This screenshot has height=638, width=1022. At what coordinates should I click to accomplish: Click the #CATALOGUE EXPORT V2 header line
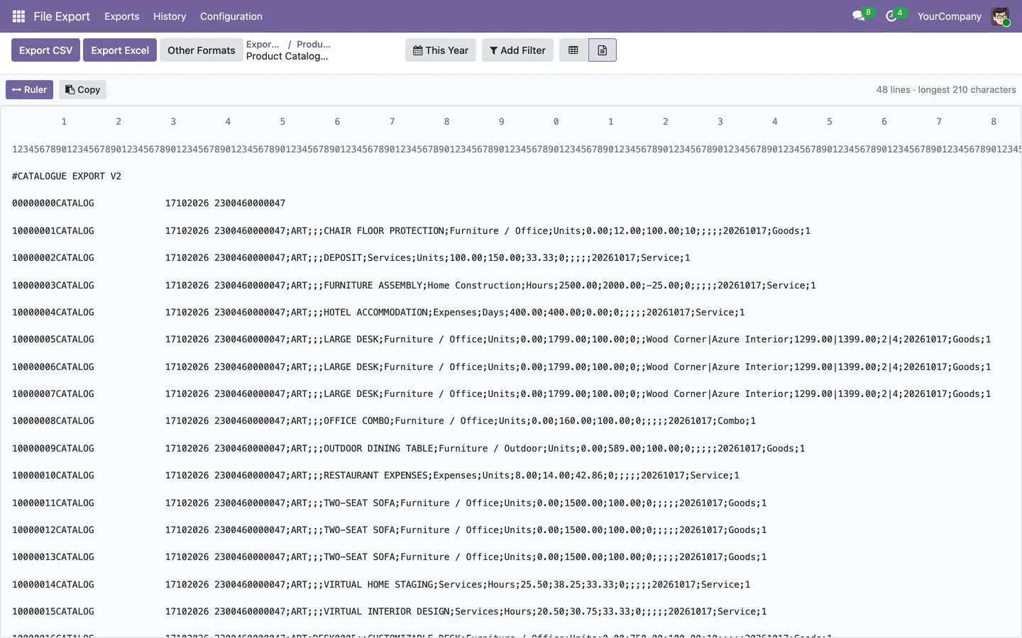point(67,176)
